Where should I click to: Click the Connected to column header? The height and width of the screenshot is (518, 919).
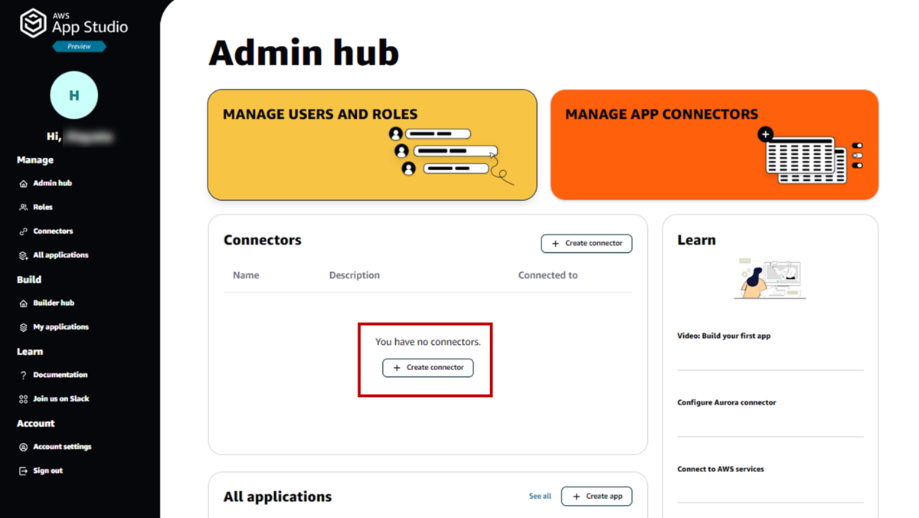[x=548, y=275]
